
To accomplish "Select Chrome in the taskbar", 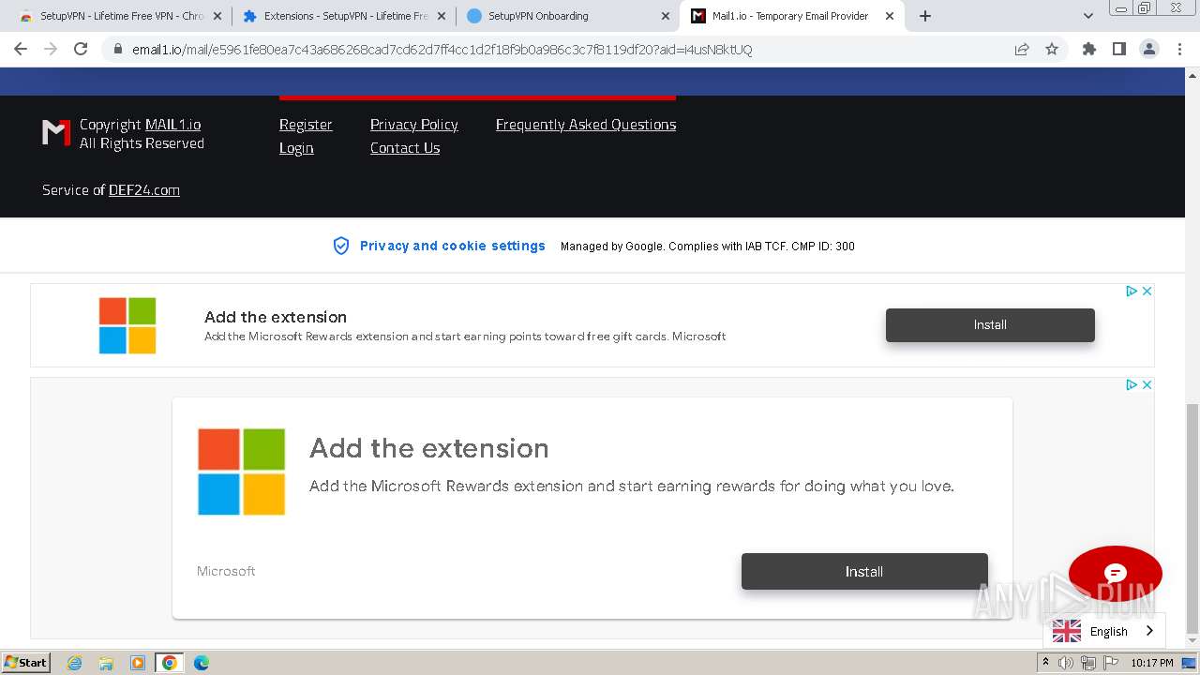I will 170,663.
